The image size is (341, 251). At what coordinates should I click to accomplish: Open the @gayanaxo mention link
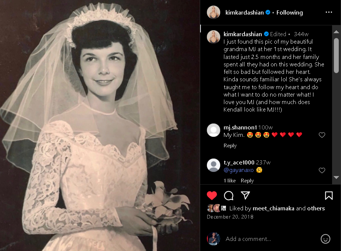coord(239,170)
